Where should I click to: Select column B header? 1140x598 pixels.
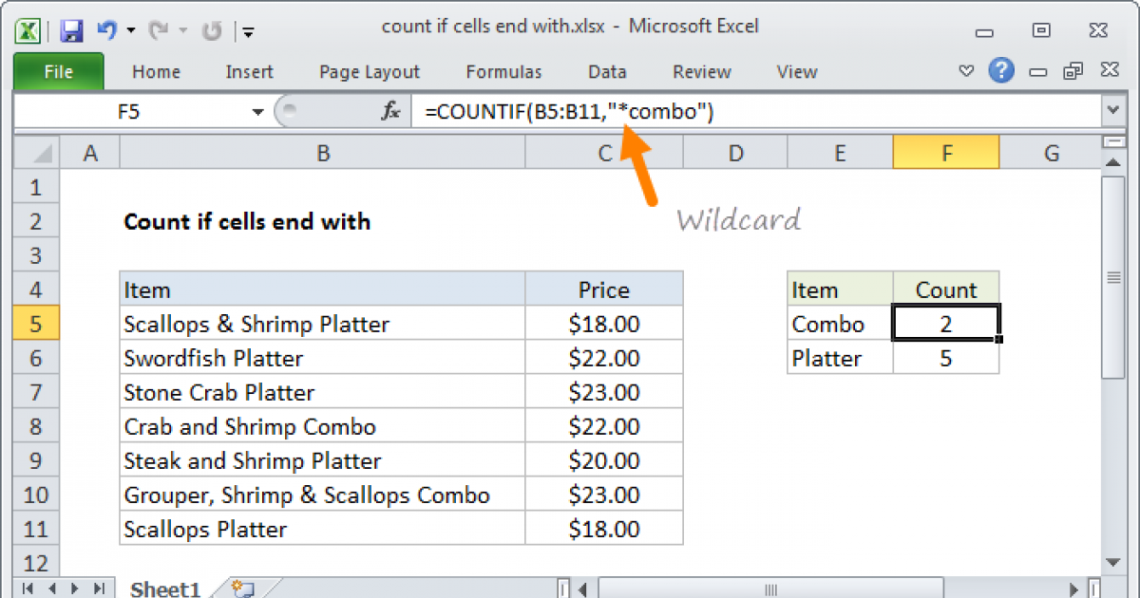tap(323, 153)
